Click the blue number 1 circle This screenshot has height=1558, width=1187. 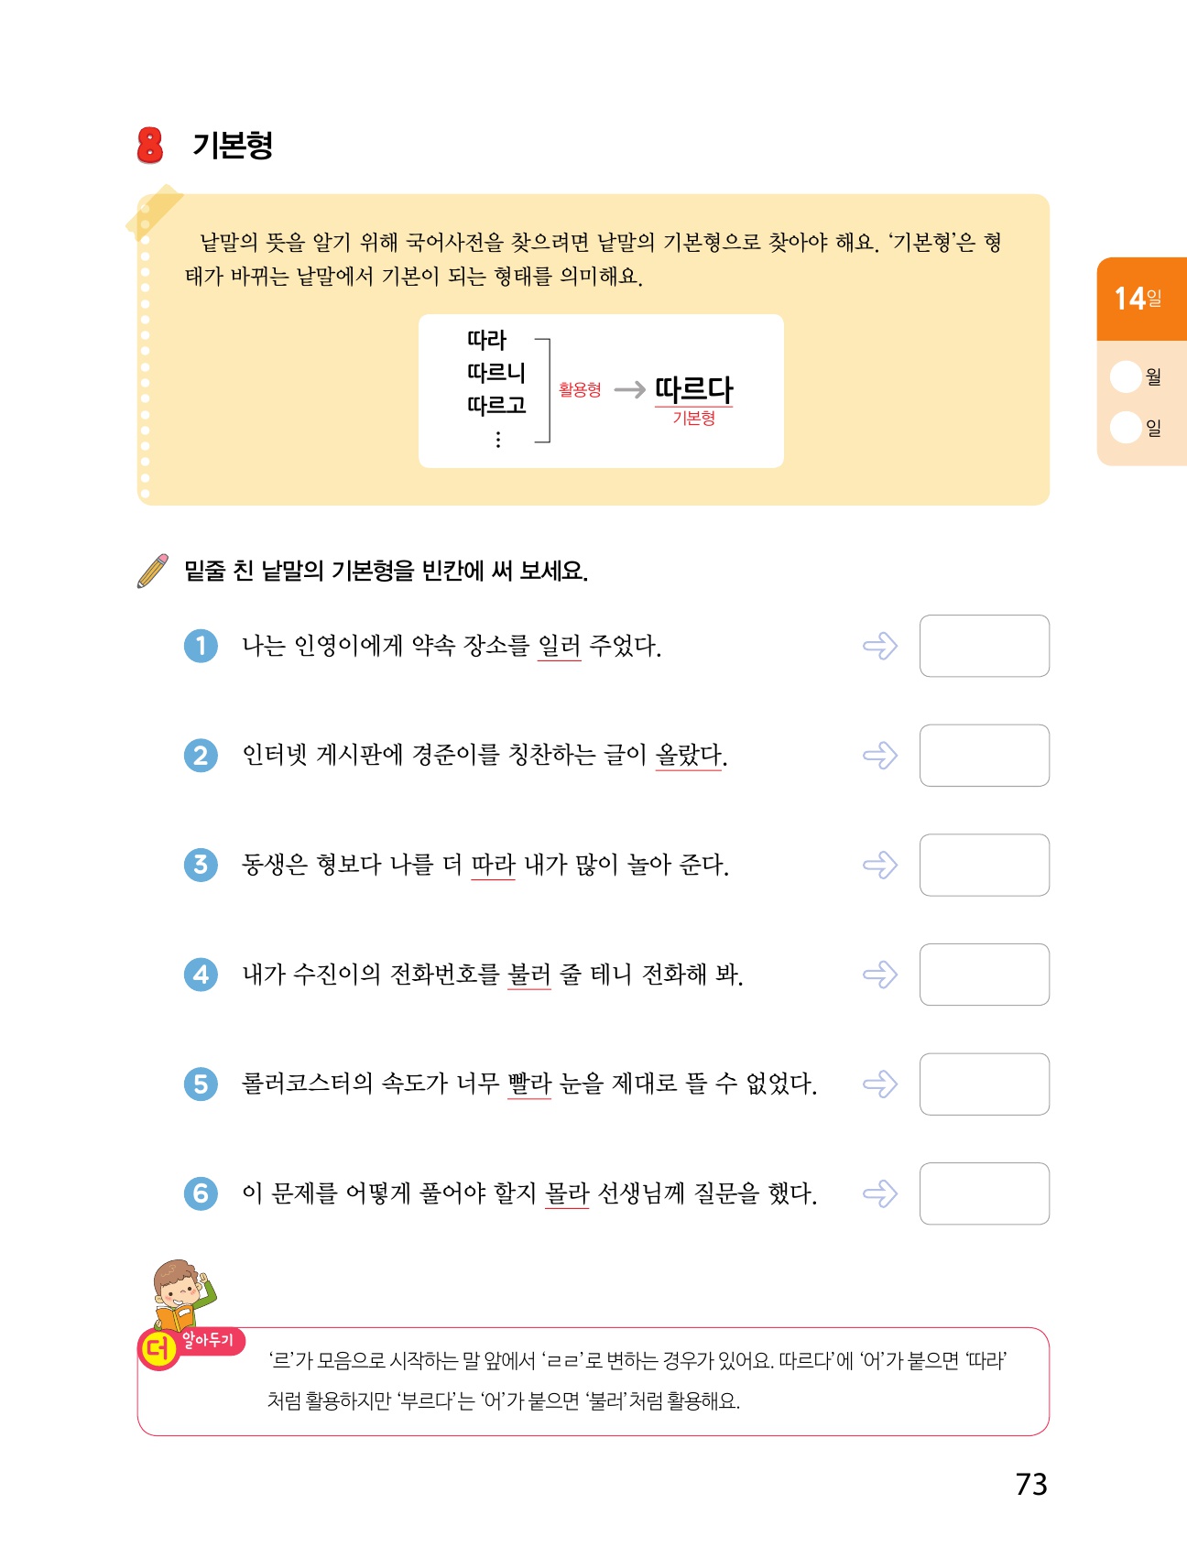pos(201,646)
